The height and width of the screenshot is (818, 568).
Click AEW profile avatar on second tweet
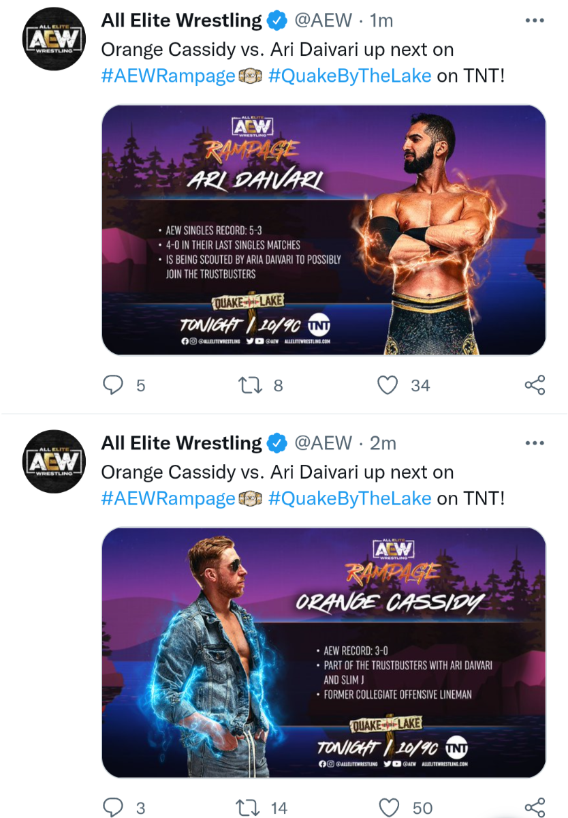pyautogui.click(x=54, y=462)
